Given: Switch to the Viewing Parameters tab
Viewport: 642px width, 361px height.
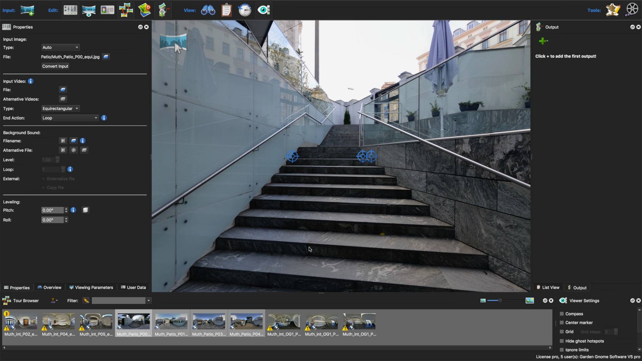Looking at the screenshot, I should tap(91, 287).
